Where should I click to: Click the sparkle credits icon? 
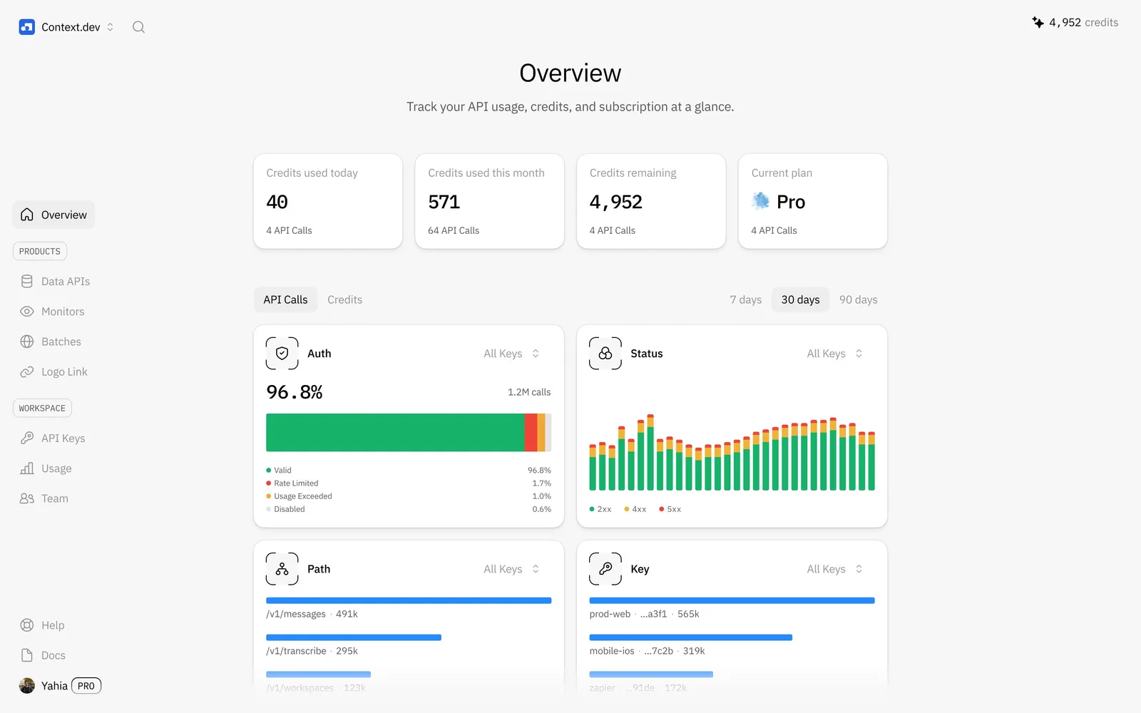1038,22
